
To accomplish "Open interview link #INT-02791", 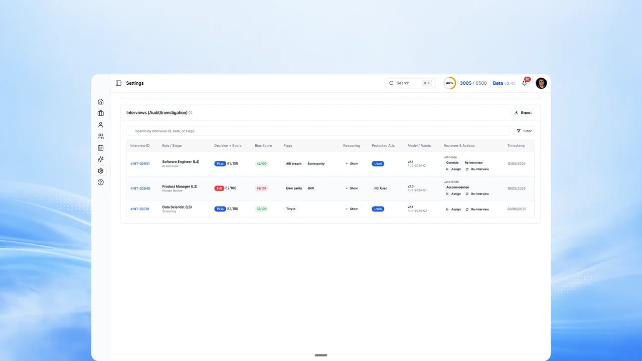I will 140,209.
